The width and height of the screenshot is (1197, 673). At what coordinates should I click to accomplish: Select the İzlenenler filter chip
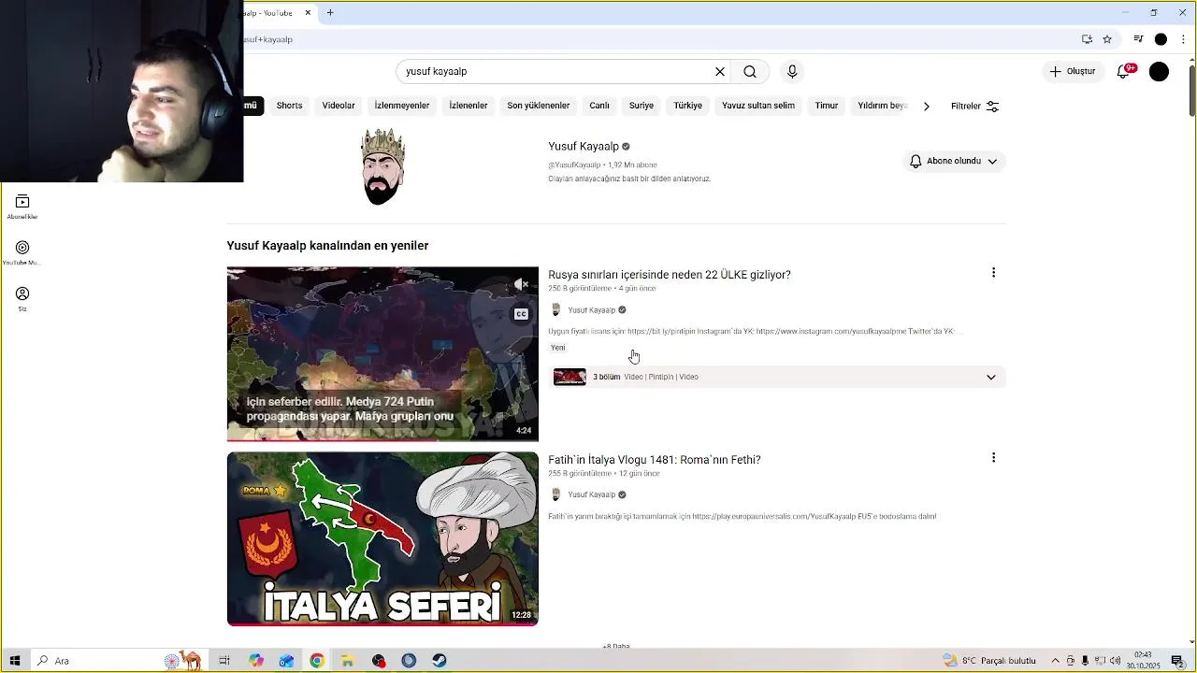[x=469, y=106]
